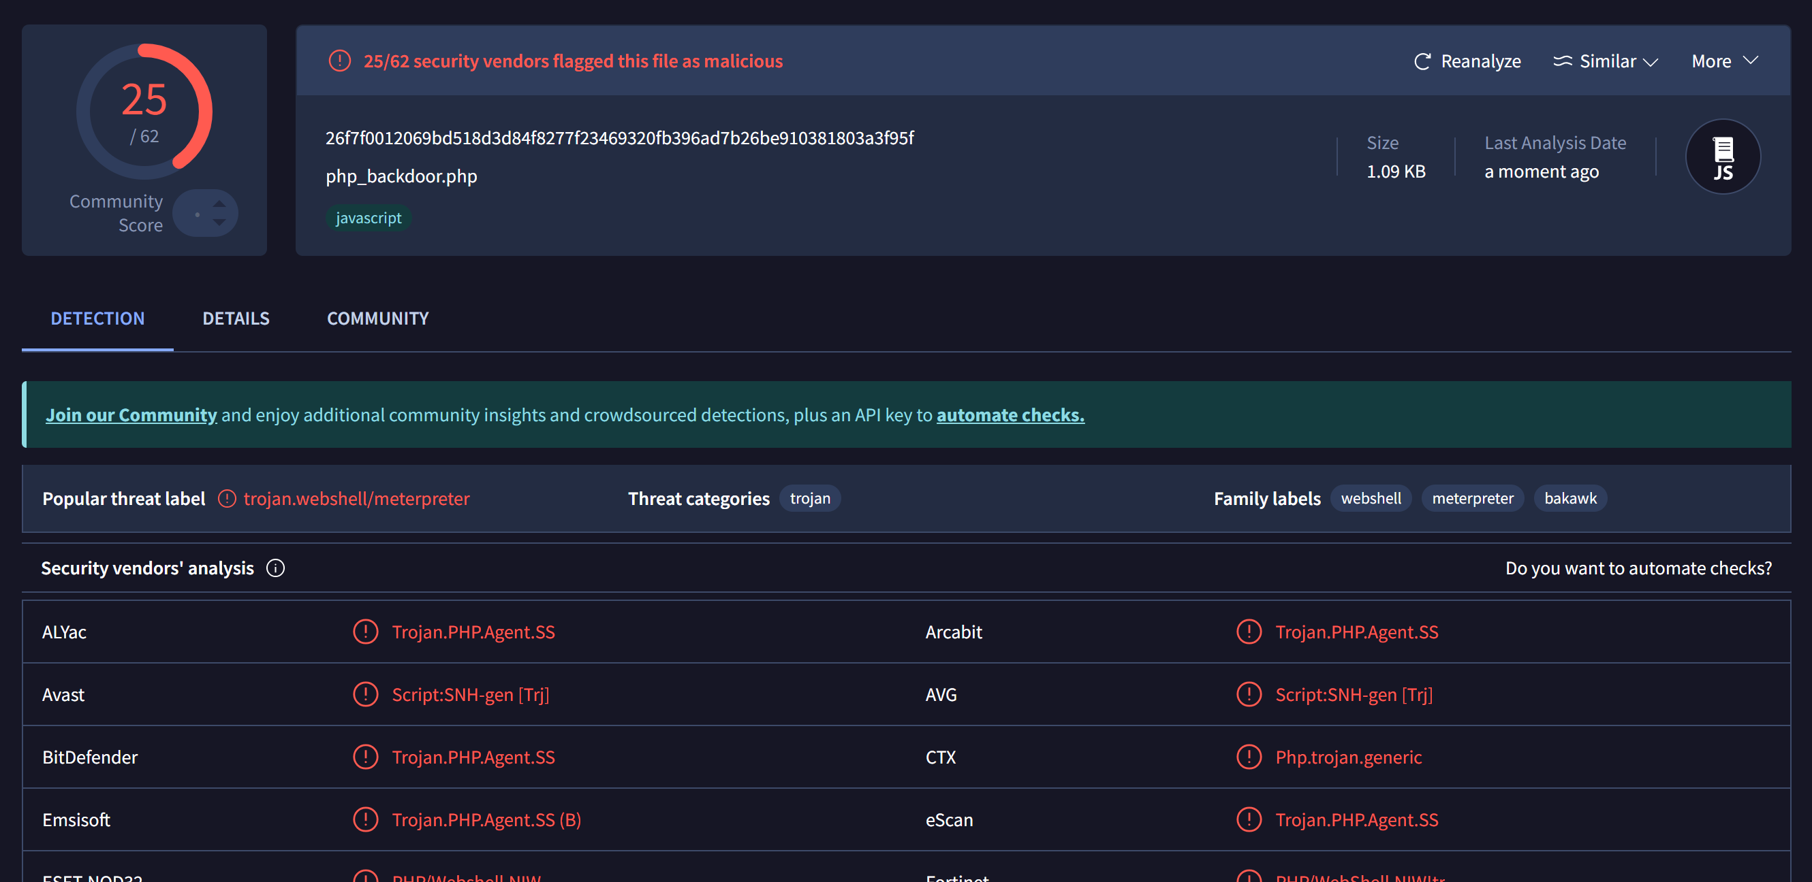Click the Similar approximate-match icon
The image size is (1812, 882).
(x=1561, y=61)
